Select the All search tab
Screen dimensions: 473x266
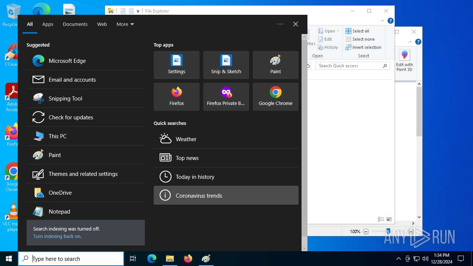(30, 24)
